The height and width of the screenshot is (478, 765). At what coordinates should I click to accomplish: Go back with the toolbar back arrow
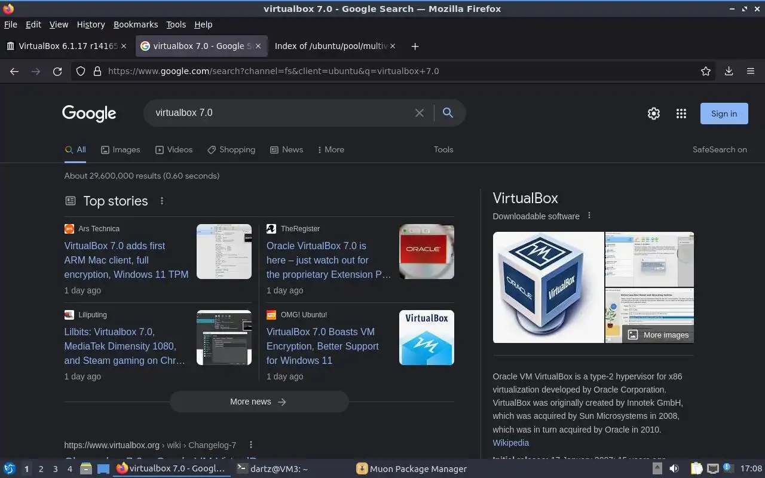(x=14, y=71)
